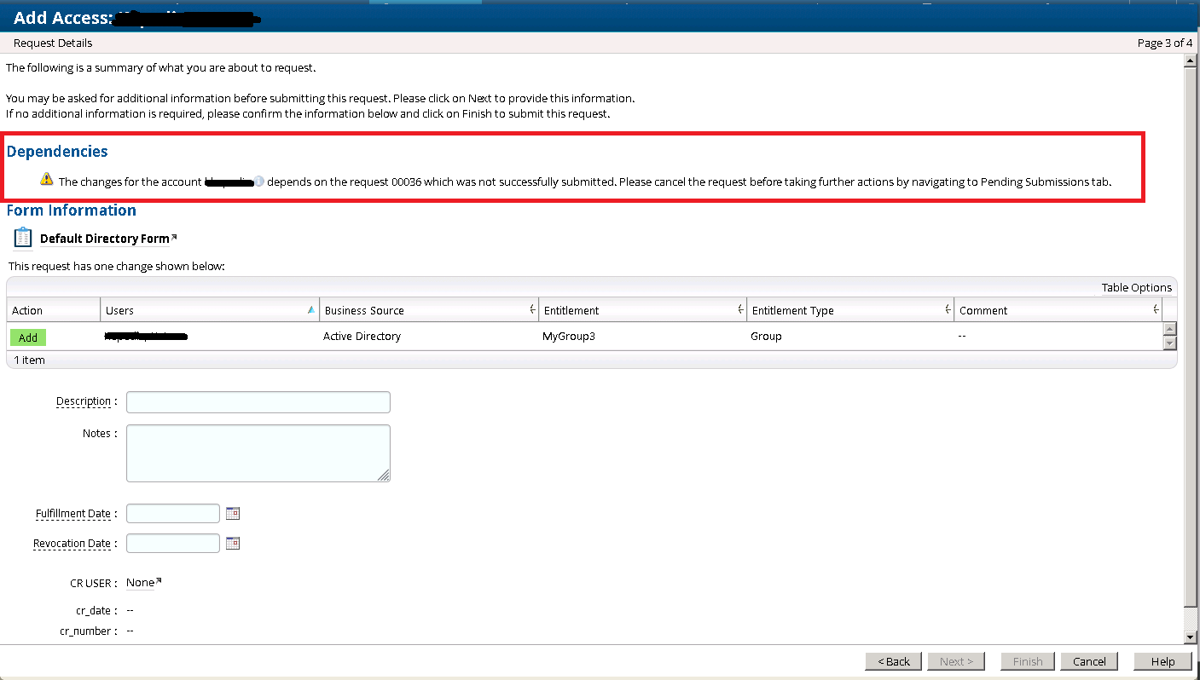Open Table Options menu
Screen dimensions: 1200x680
click(1136, 288)
